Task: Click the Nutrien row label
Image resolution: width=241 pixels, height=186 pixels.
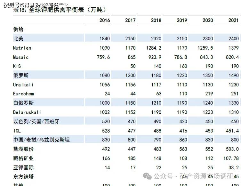Action: [22, 48]
